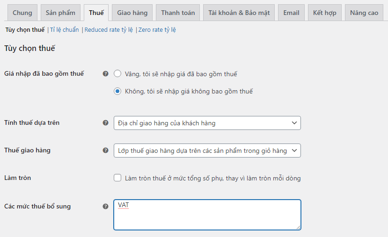
Task: Open the Reduced rate tỷ lệ link
Action: (x=110, y=30)
